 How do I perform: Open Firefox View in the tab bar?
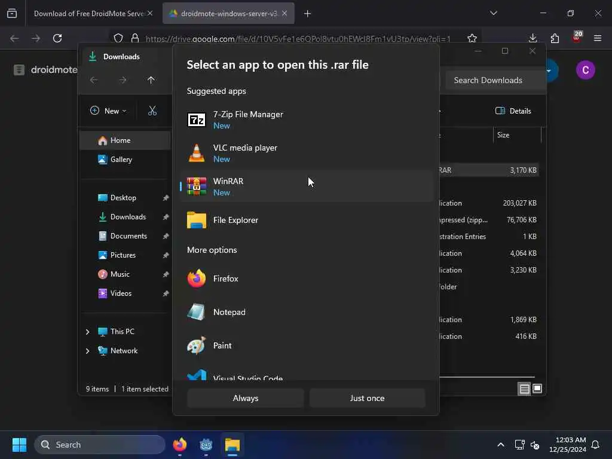click(x=12, y=14)
